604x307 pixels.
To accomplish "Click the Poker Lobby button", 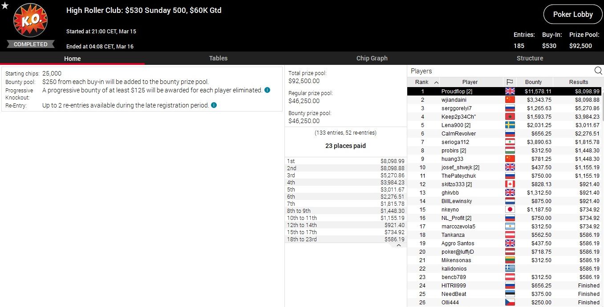I will [x=572, y=15].
